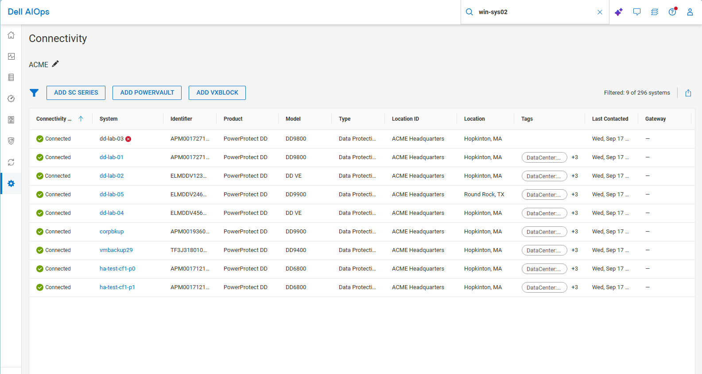
Task: Edit the ACME name with pencil icon
Action: [55, 64]
